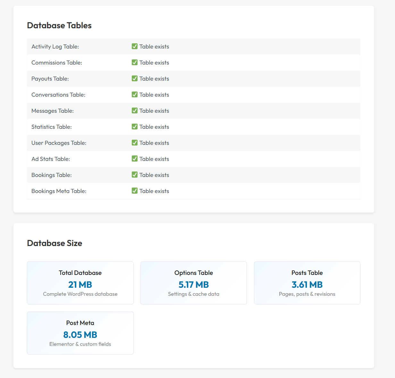Click the Bookings Table checkmark icon
This screenshot has width=395, height=378.
pos(135,175)
